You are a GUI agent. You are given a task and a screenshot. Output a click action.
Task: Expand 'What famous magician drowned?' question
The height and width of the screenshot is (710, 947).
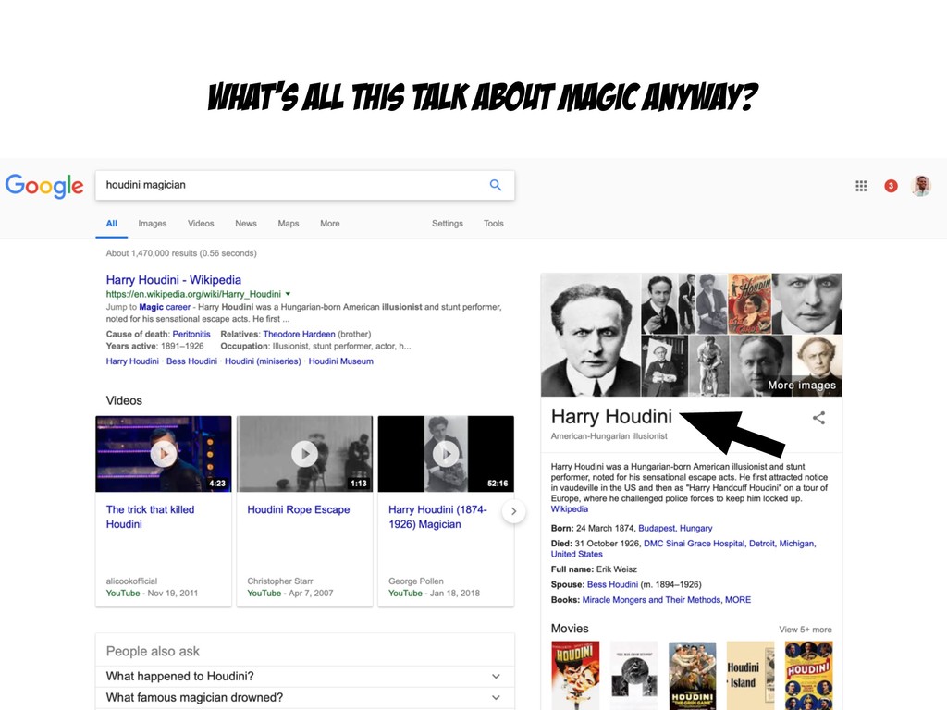click(x=305, y=697)
